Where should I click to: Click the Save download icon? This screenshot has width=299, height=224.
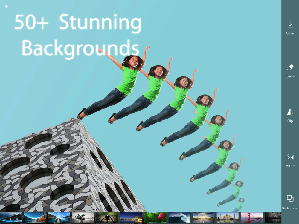point(290,24)
